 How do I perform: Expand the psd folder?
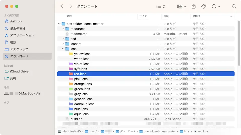[63, 39]
